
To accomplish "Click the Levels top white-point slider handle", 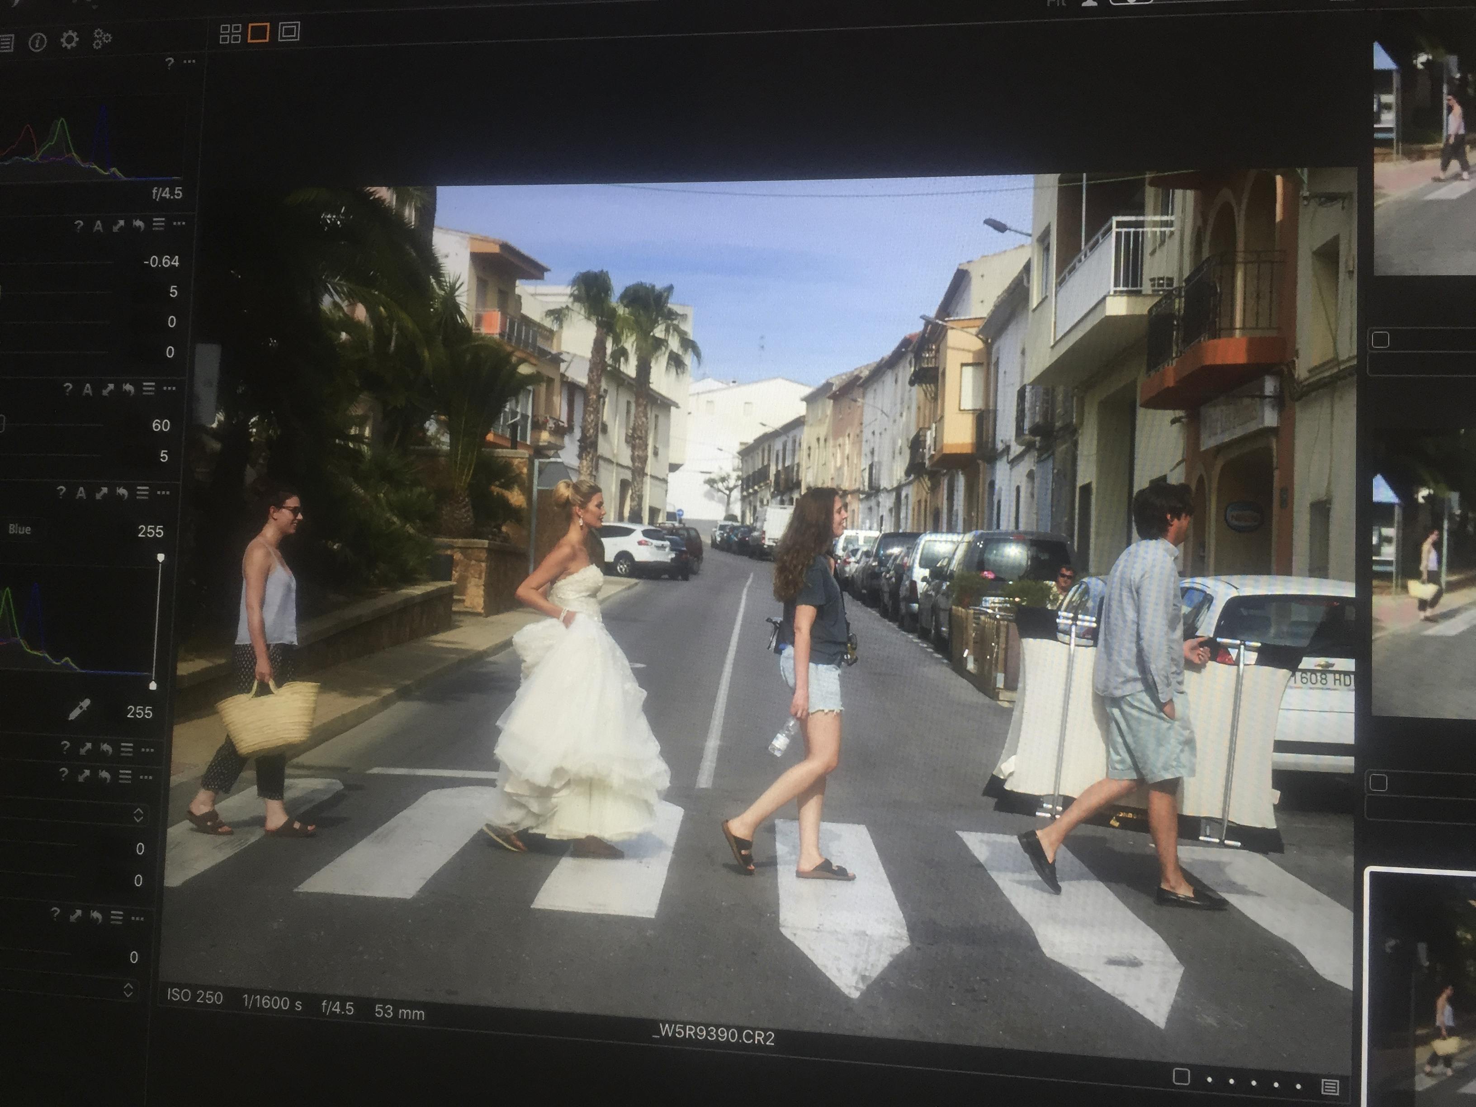I will tap(161, 557).
